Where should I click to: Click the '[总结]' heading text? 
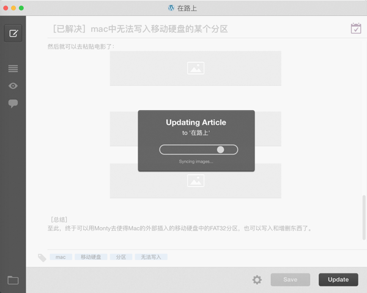[x=59, y=220]
